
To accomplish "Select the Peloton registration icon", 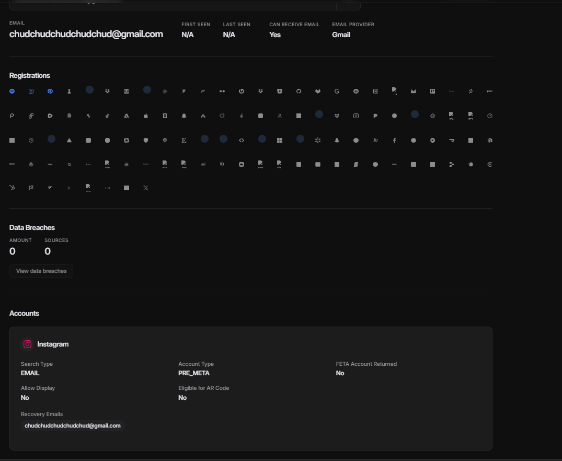I will click(471, 91).
